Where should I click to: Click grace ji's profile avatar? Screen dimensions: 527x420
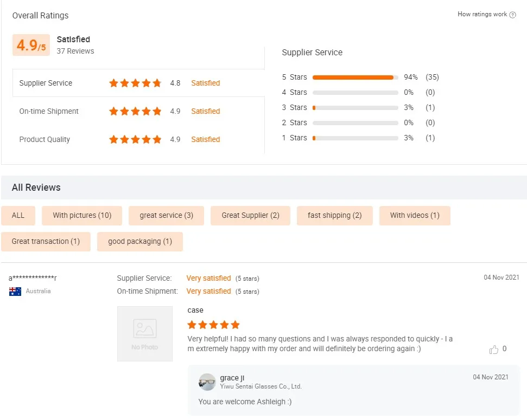tap(207, 382)
